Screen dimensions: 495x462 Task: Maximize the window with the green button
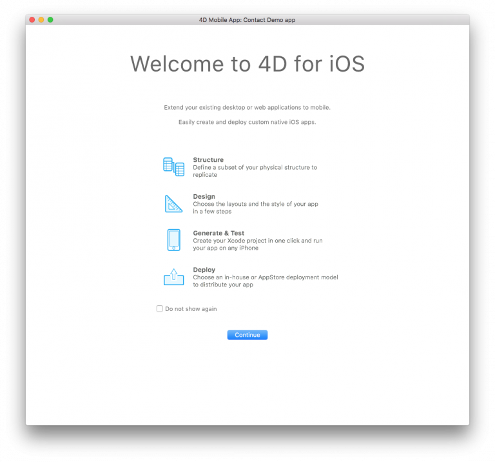50,19
